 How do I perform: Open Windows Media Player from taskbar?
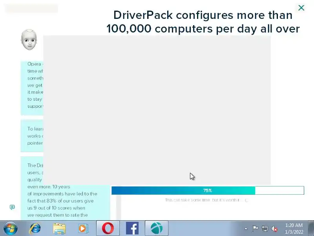[x=83, y=229]
